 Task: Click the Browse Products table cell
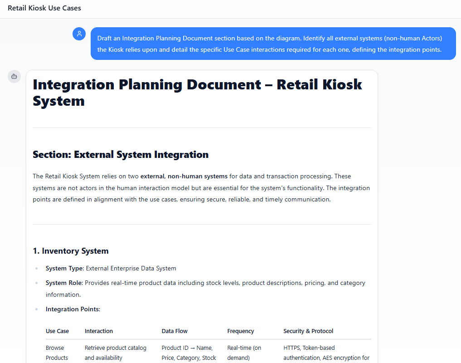[x=57, y=353]
